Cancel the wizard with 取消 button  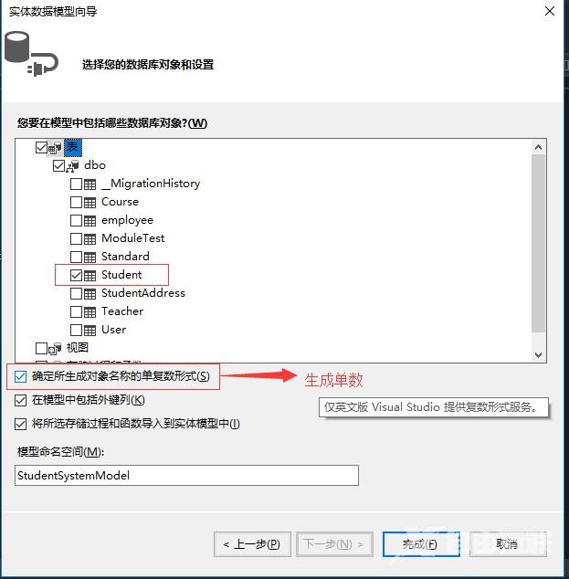[508, 544]
